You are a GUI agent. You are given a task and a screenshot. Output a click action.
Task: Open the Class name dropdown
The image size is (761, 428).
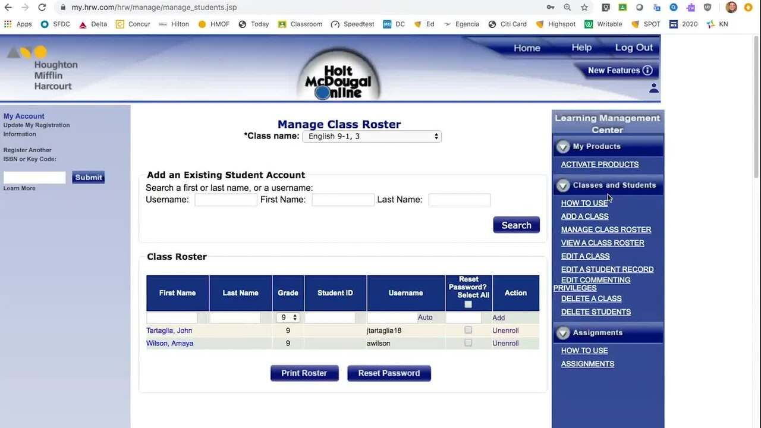(372, 137)
